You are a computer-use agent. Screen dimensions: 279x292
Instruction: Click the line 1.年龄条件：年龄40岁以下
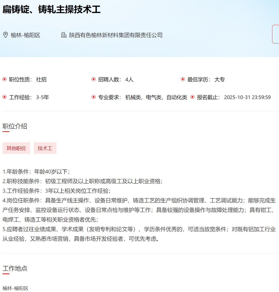click(x=36, y=172)
